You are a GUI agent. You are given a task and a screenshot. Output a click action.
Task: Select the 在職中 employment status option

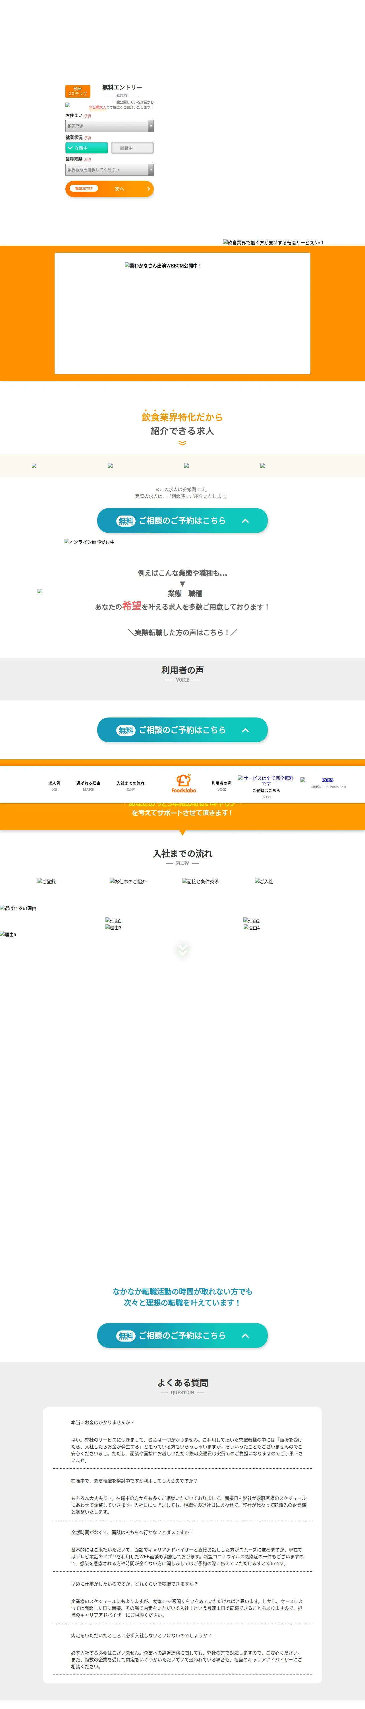coord(86,148)
